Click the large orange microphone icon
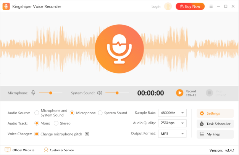Screen dimensions: 239x155 click(x=119, y=49)
